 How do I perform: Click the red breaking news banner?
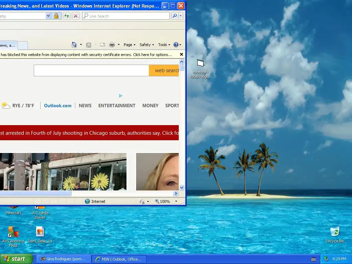pos(89,133)
